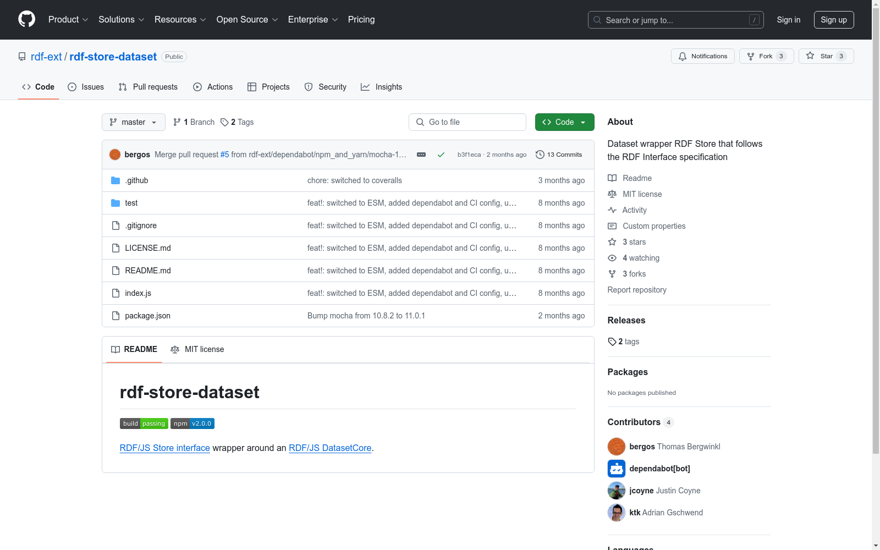Image resolution: width=880 pixels, height=550 pixels.
Task: Open the b3f1eca commit hash link
Action: (x=469, y=155)
